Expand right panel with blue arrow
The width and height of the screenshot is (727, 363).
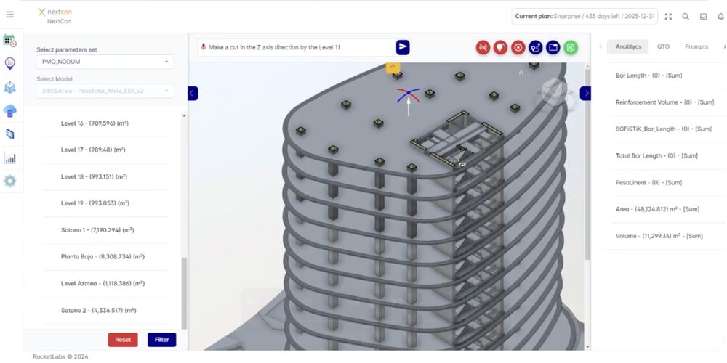[585, 93]
